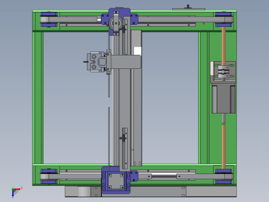Select the lower copper drive shaft below the motor
269x202 pixels.
coord(223,147)
